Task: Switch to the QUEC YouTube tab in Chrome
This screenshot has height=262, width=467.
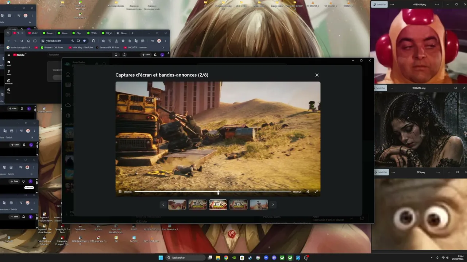Action: click(33, 33)
